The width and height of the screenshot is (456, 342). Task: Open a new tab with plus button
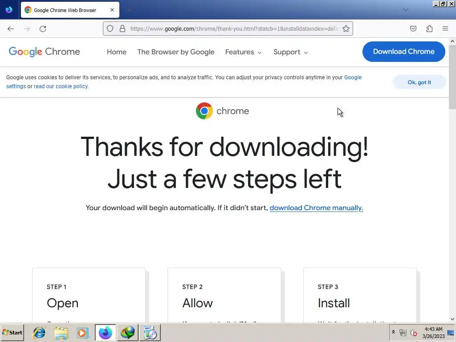(129, 10)
